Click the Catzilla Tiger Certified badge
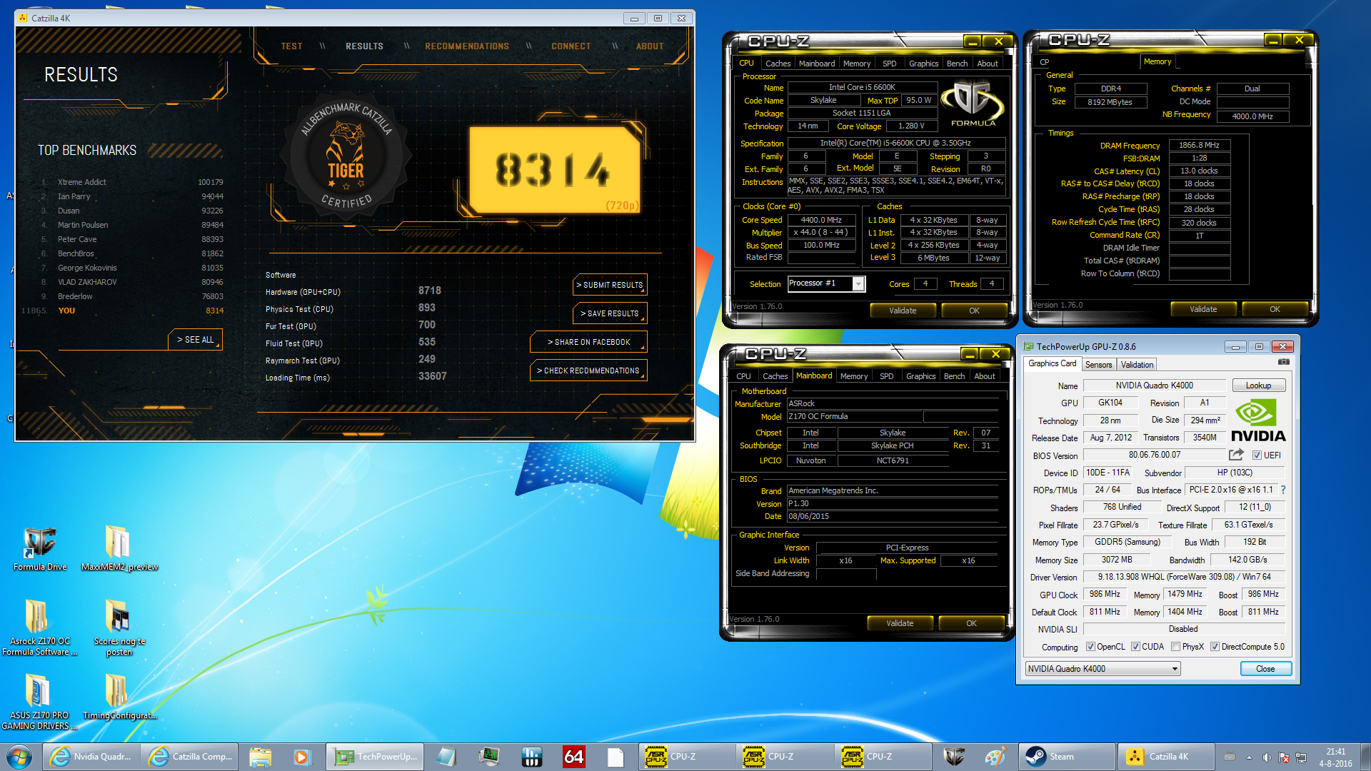The height and width of the screenshot is (771, 1371). 346,157
